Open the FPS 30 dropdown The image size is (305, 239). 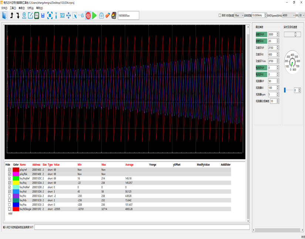(x=302, y=16)
